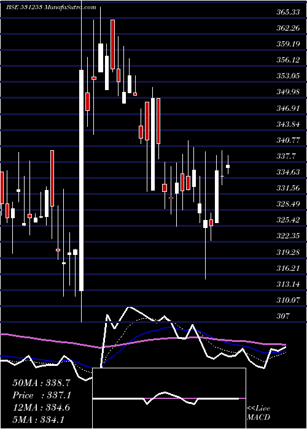Click the 349.98 price axis label

pyautogui.click(x=289, y=92)
